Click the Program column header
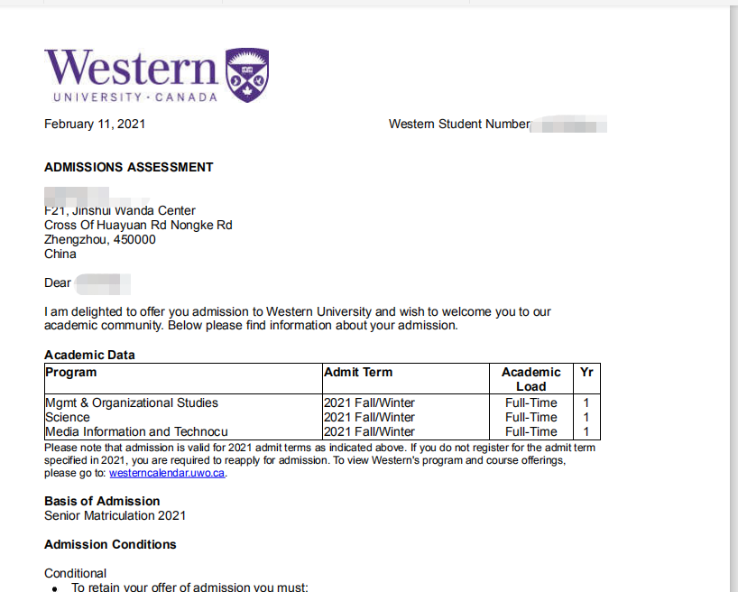The height and width of the screenshot is (592, 738). (x=71, y=372)
